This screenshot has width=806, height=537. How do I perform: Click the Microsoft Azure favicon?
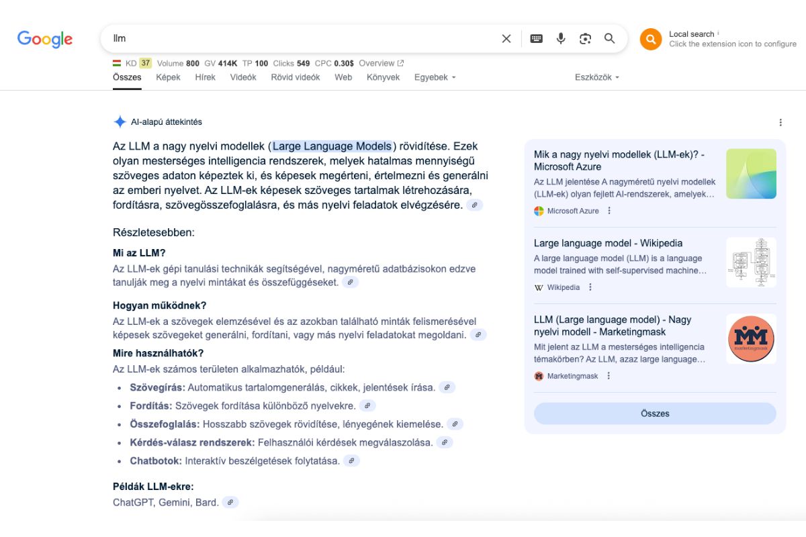(539, 211)
